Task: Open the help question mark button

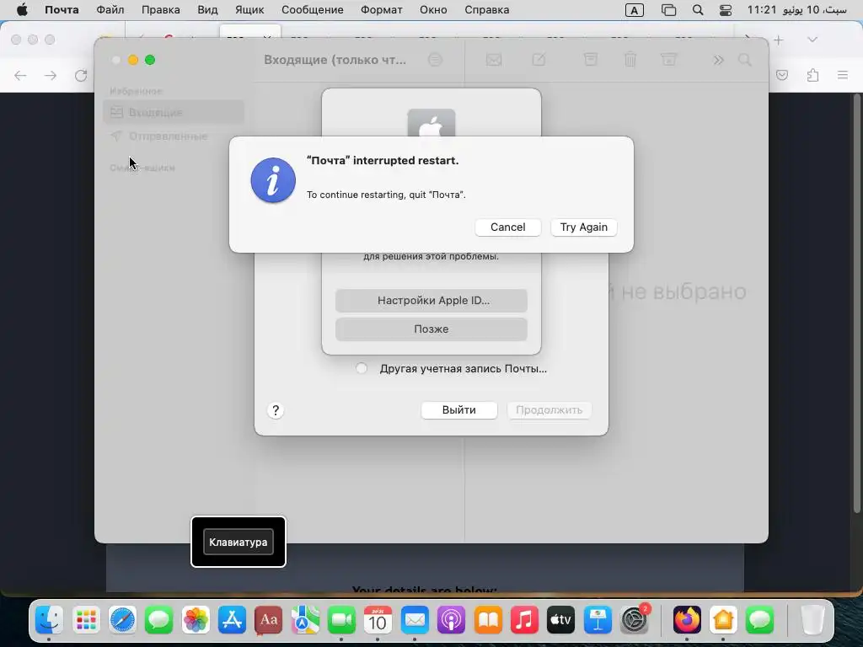Action: [276, 410]
